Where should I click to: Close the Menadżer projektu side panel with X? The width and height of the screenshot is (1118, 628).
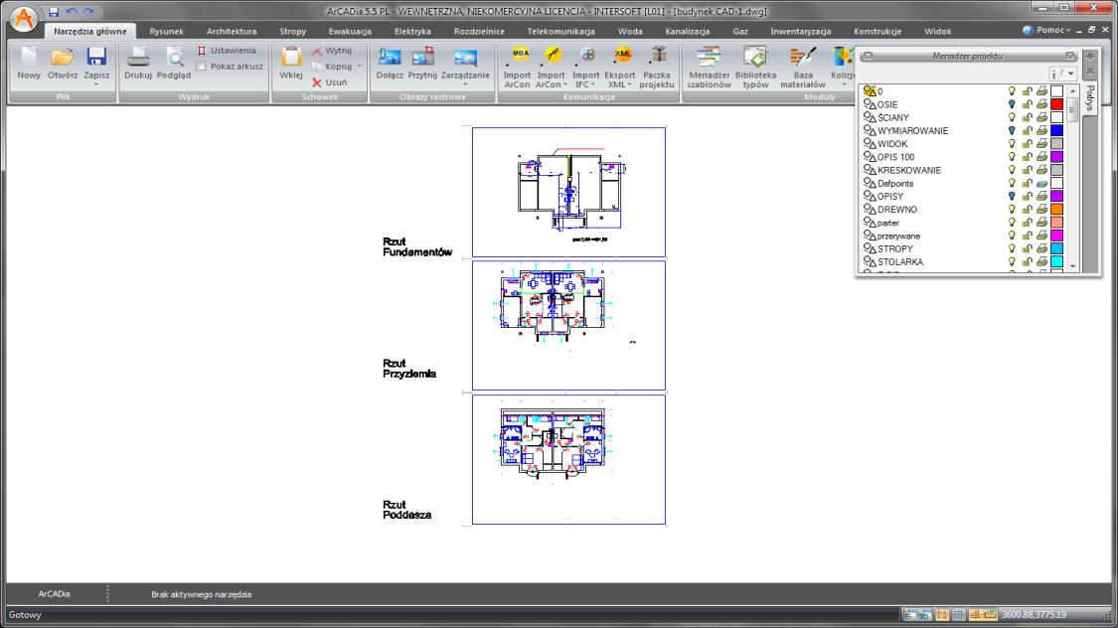pyautogui.click(x=1089, y=71)
